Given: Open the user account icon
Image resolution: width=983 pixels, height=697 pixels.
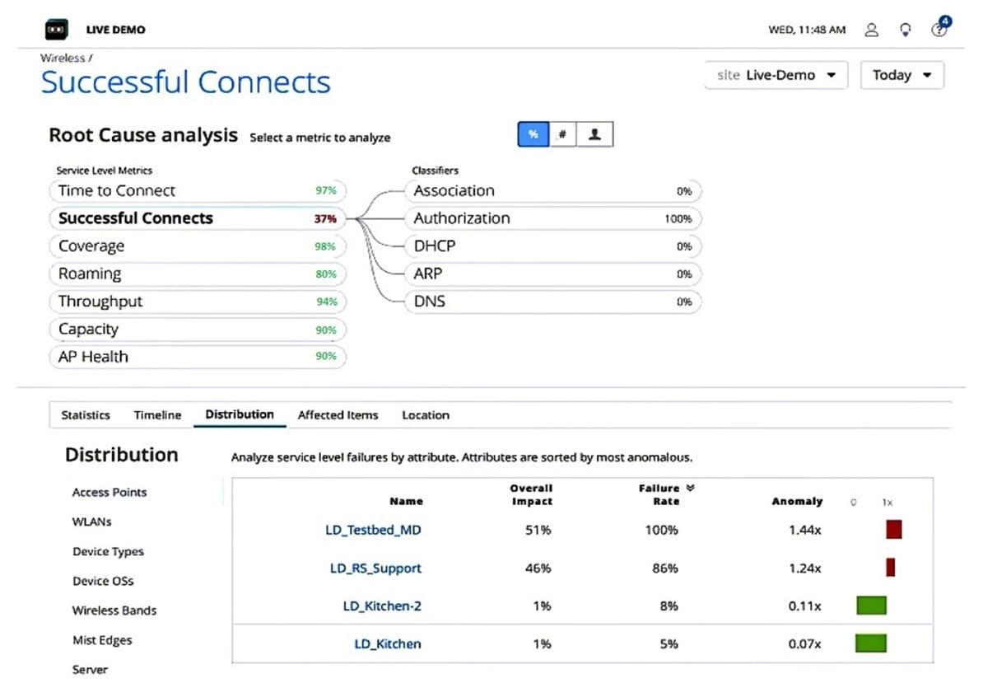Looking at the screenshot, I should pos(871,30).
